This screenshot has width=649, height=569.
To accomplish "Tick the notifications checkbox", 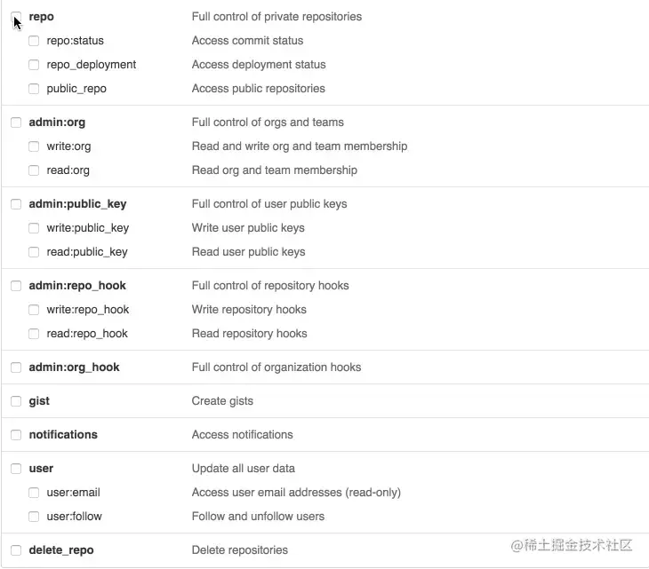I will pyautogui.click(x=16, y=435).
